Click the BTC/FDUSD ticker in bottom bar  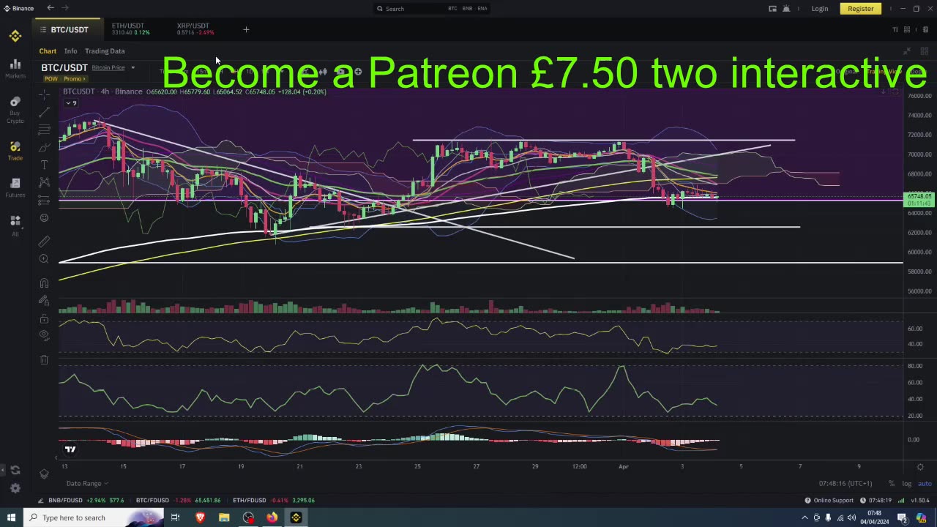point(179,501)
